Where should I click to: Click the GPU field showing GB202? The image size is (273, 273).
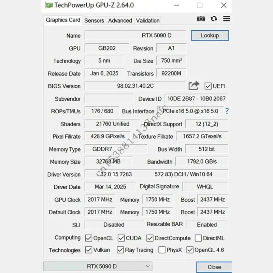[107, 48]
